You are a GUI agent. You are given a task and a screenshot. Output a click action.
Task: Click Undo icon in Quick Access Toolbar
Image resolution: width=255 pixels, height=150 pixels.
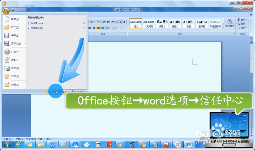click(x=17, y=10)
